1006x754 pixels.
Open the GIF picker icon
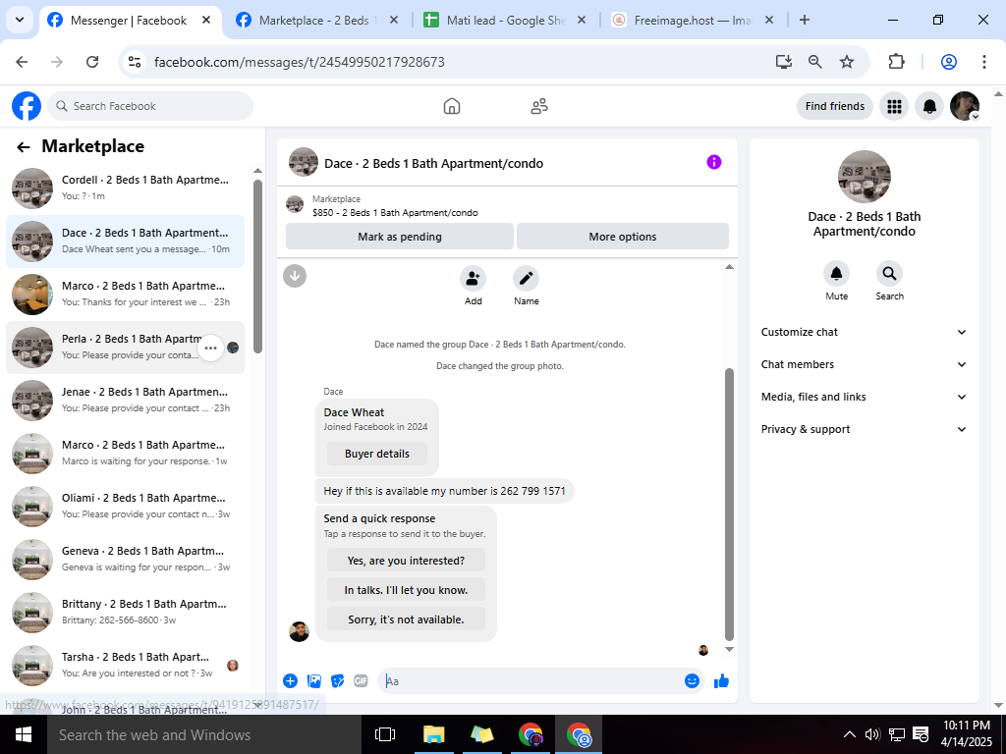pyautogui.click(x=362, y=681)
